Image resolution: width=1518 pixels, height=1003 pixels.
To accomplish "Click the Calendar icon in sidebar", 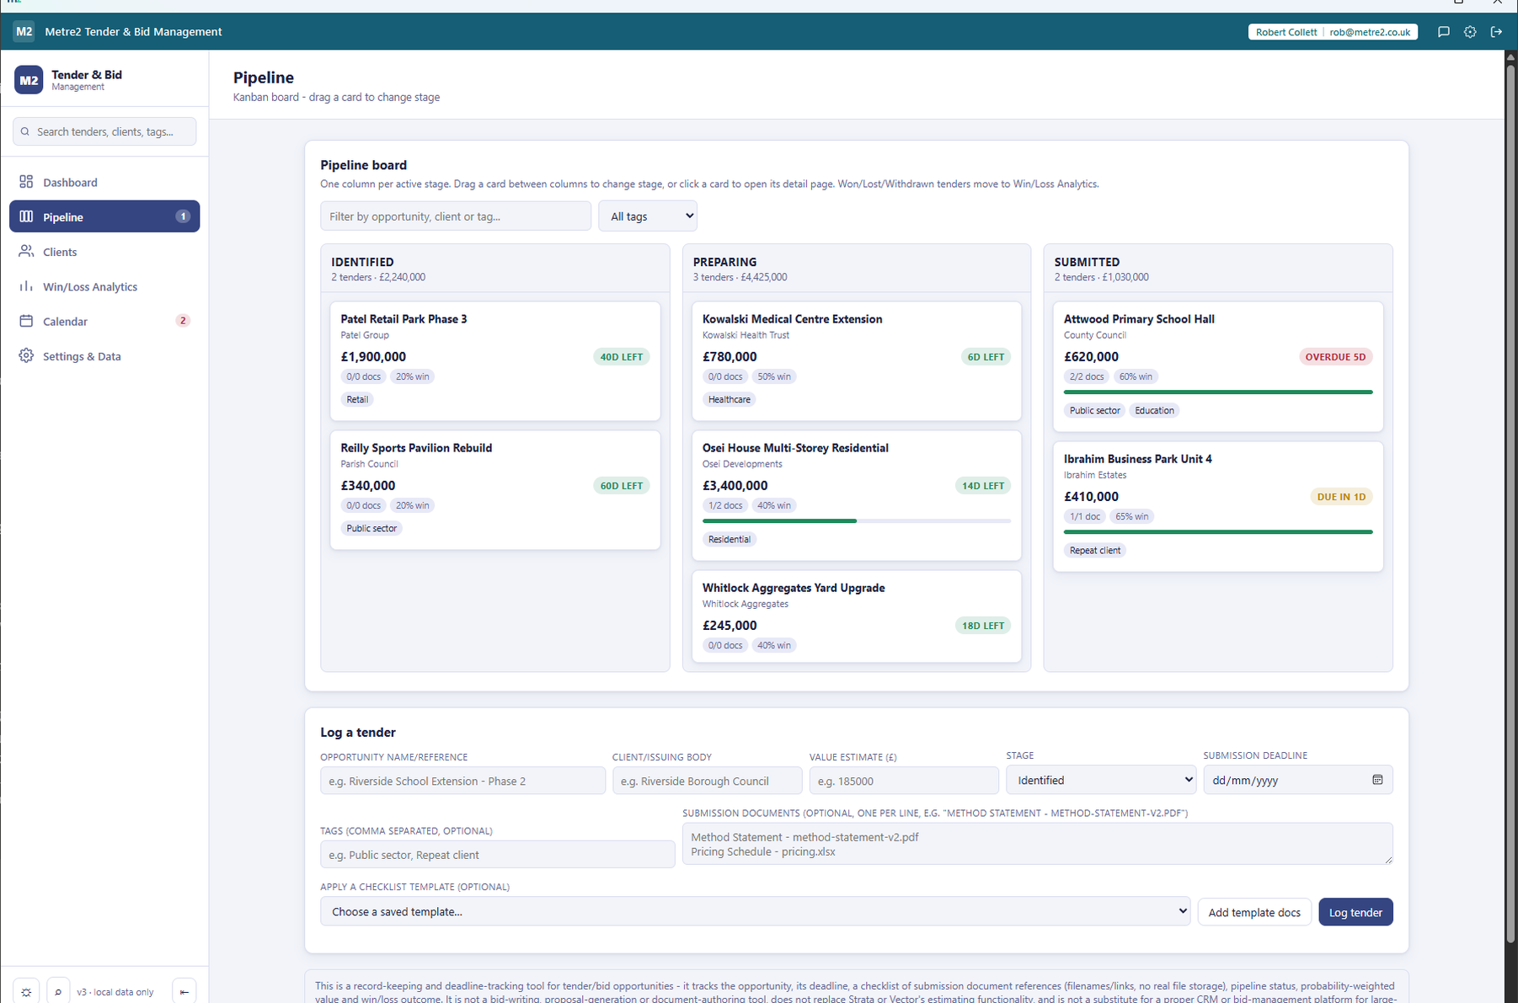I will pos(26,321).
